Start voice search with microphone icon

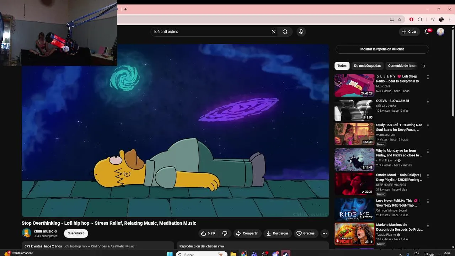[x=301, y=32]
